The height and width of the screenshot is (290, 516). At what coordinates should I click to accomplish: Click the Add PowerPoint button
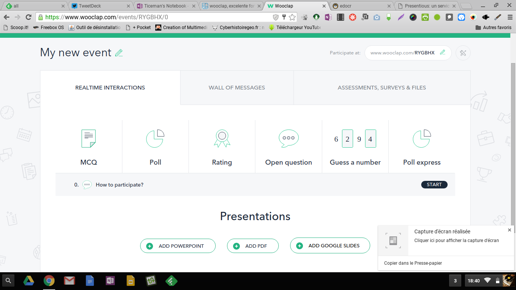click(178, 246)
